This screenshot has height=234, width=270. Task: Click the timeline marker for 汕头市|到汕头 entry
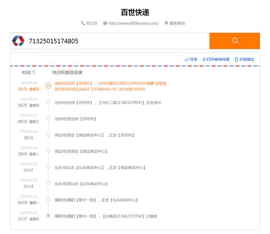[48, 183]
